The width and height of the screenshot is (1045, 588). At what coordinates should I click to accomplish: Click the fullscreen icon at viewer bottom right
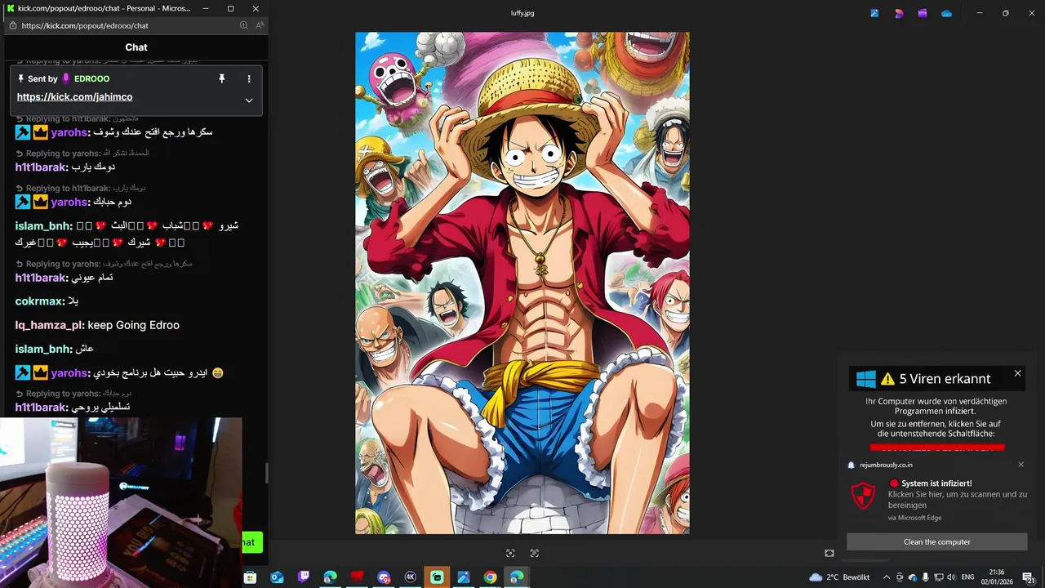[829, 553]
